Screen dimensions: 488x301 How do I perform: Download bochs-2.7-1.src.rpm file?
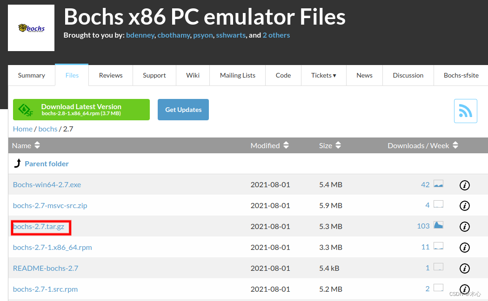(x=46, y=289)
